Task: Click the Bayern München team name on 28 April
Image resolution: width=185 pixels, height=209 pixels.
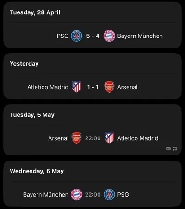Action: click(x=140, y=36)
